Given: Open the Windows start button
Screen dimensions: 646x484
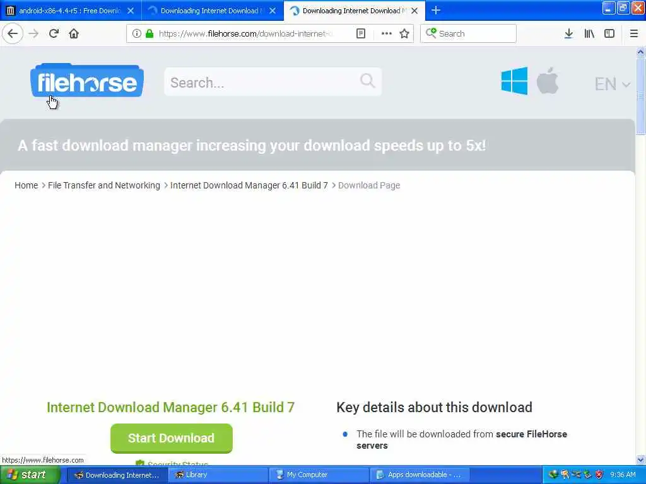Looking at the screenshot, I should [30, 475].
